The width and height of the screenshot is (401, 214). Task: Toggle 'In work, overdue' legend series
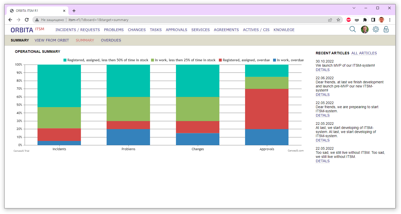coord(288,60)
